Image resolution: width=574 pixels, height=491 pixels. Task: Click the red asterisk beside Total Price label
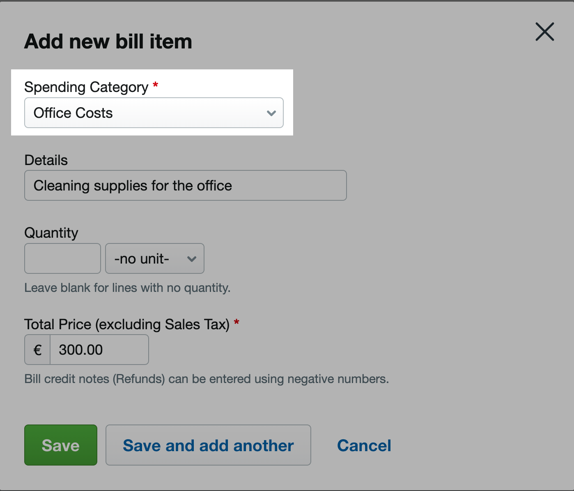(x=236, y=322)
